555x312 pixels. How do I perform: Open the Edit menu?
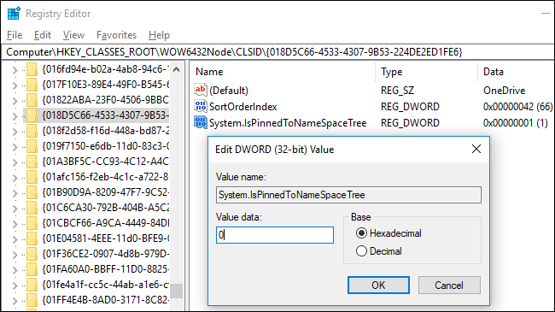click(43, 35)
